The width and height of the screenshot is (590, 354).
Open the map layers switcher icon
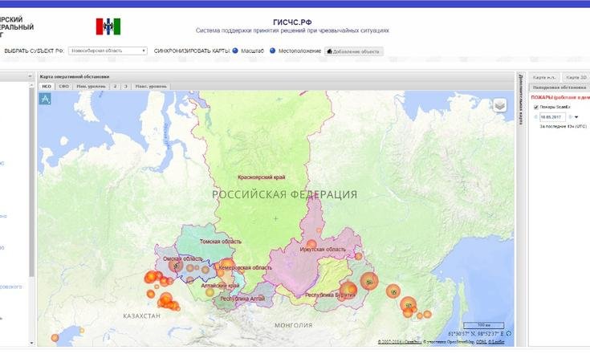[x=499, y=104]
